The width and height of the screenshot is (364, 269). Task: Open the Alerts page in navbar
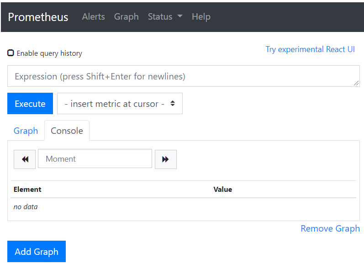[93, 17]
